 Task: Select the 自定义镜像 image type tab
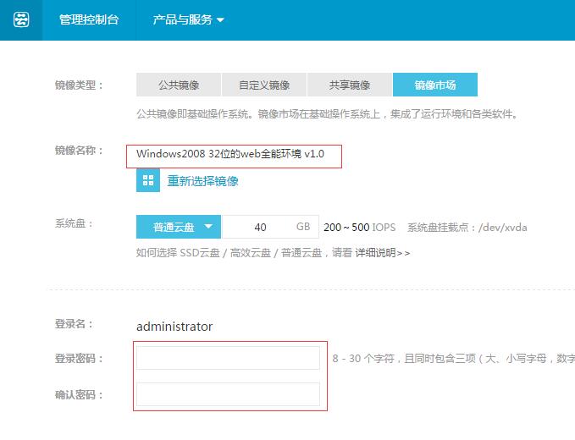tap(264, 85)
